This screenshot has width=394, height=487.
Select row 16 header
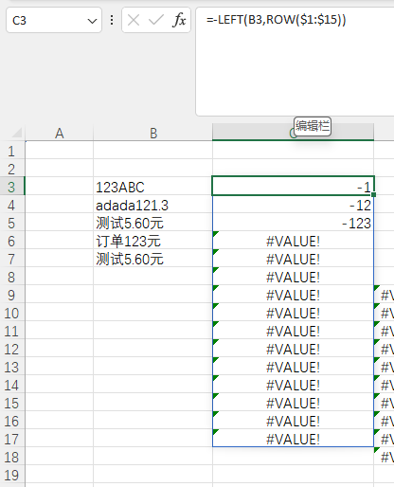[12, 422]
